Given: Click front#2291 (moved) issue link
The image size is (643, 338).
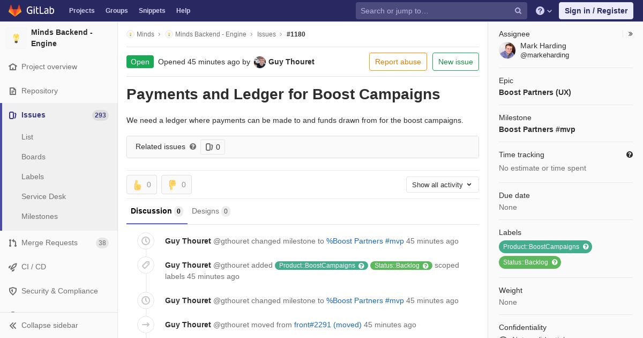Looking at the screenshot, I should point(328,325).
